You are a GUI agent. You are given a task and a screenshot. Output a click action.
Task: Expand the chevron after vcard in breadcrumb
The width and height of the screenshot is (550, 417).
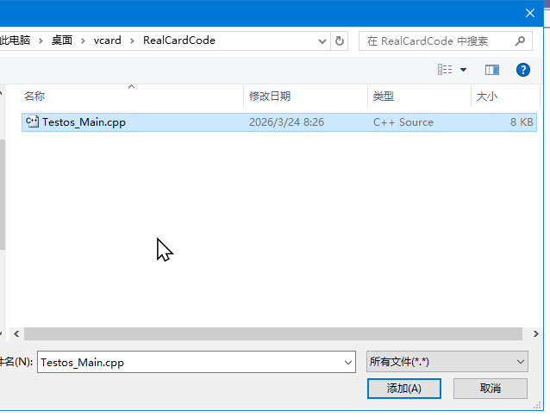134,40
